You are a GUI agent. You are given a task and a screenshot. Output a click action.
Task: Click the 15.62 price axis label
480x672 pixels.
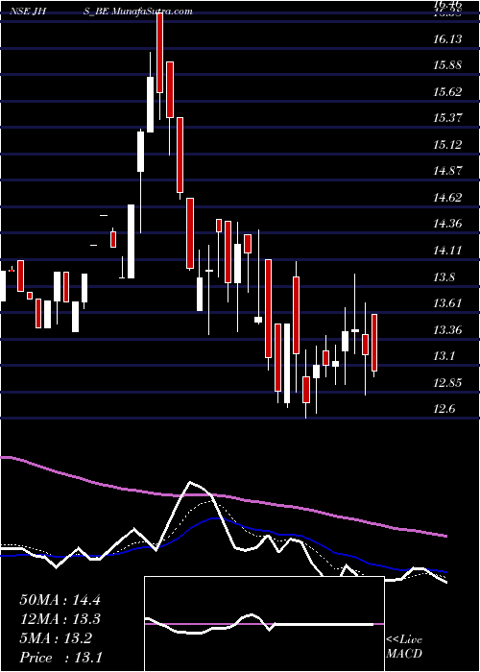[447, 92]
